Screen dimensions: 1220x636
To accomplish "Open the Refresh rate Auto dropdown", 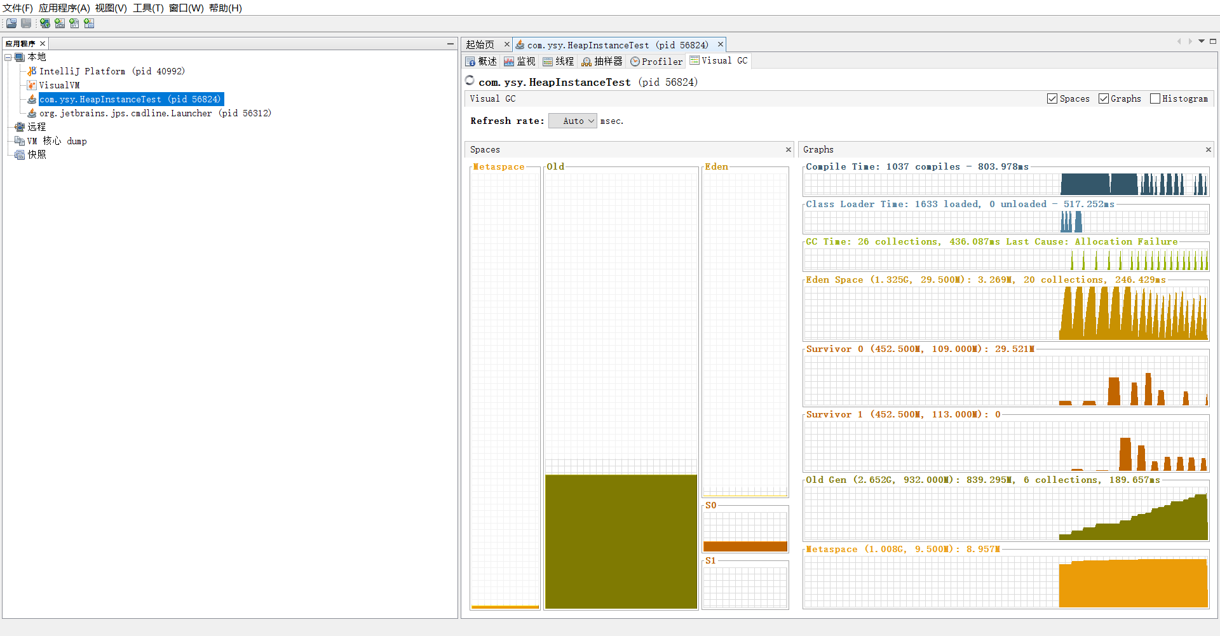I will pos(573,121).
